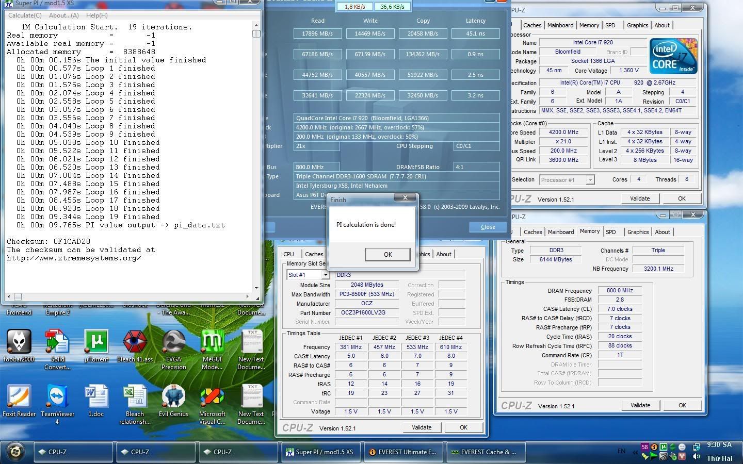Viewport: 743px width, 464px height.
Task: Launch Evil Genius desktop icon
Action: pyautogui.click(x=173, y=401)
